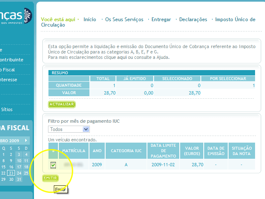This screenshot has width=265, height=199.
Task: Open the Todos month filter dropdown
Action: pos(69,129)
